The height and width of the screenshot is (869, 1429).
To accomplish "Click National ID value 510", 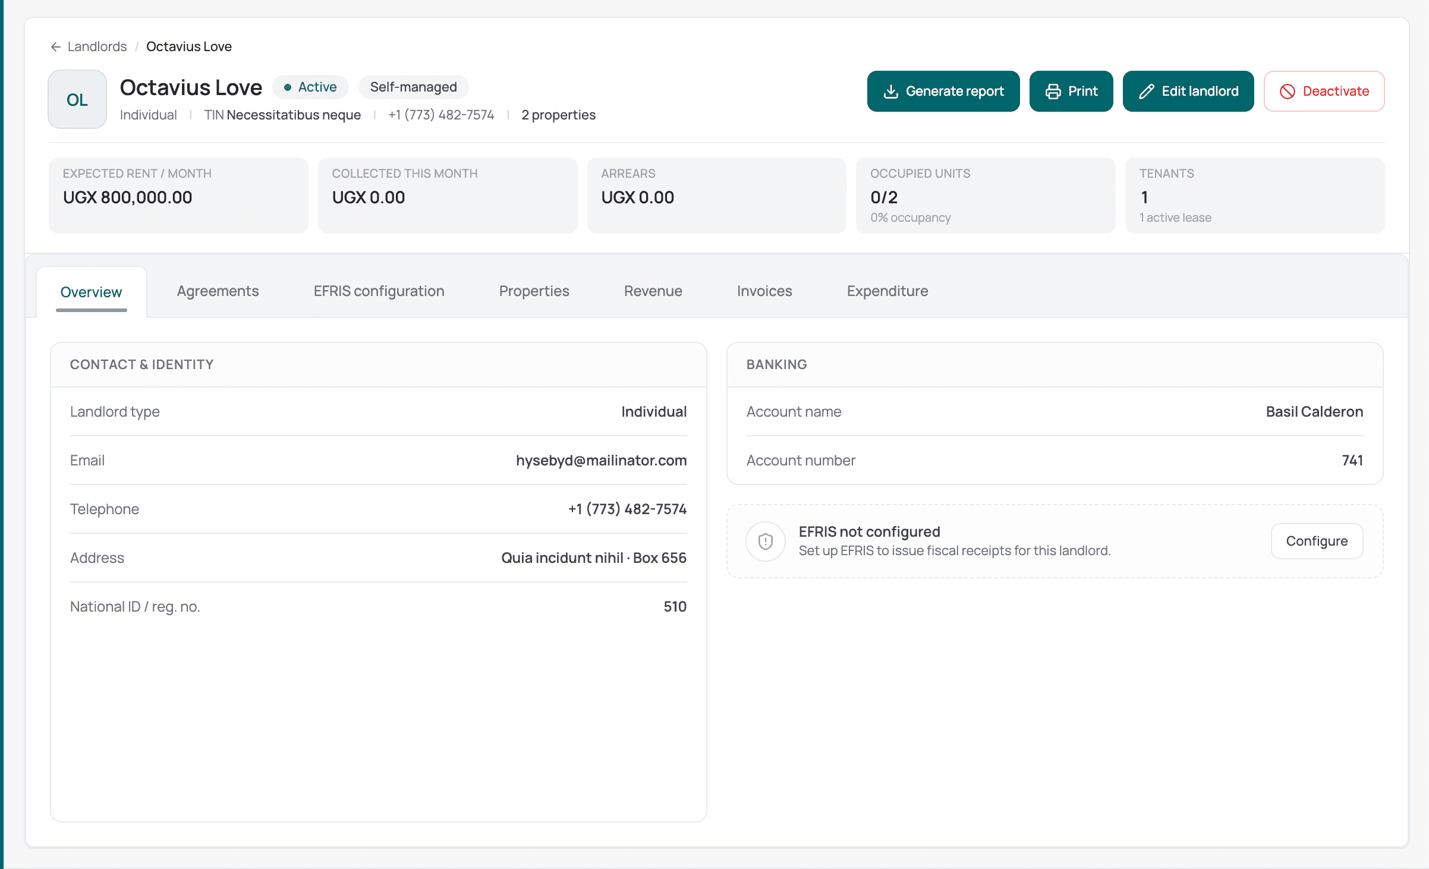I will [x=675, y=607].
